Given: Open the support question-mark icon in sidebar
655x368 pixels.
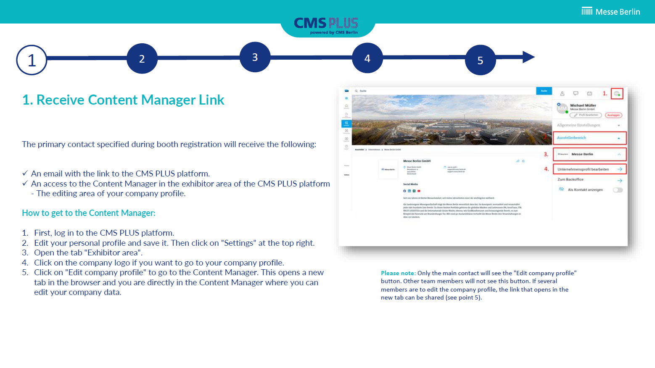Looking at the screenshot, I should coord(346,146).
